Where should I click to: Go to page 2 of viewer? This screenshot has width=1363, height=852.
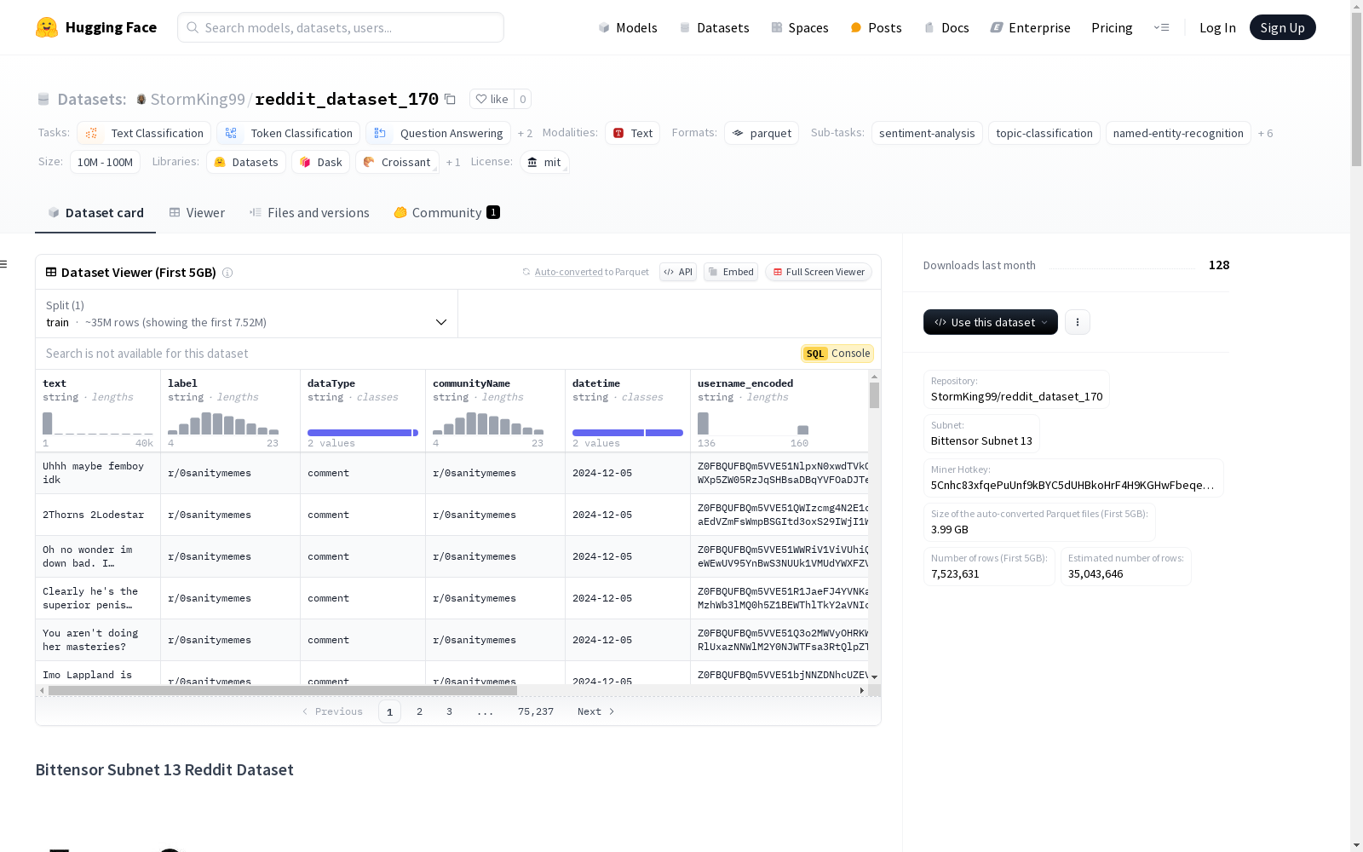[x=419, y=711]
